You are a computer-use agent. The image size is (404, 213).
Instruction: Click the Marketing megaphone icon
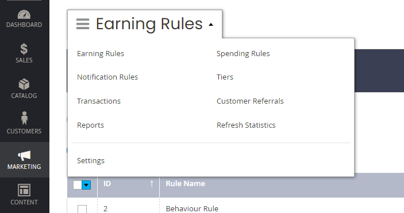click(24, 156)
